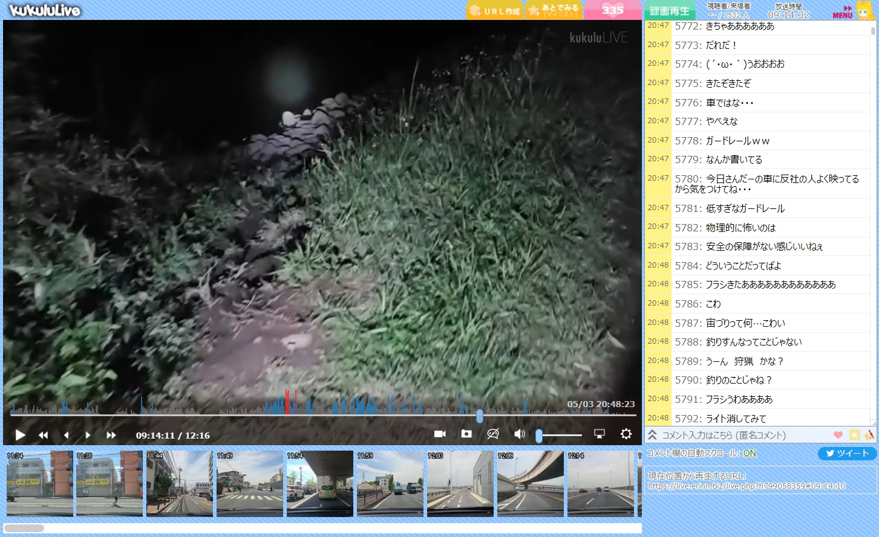Select the 11:54 thumbnail in the strip
Image resolution: width=879 pixels, height=537 pixels.
pos(319,483)
